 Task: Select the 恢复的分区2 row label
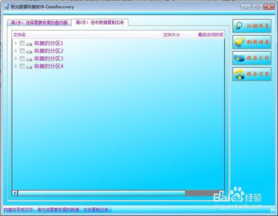point(48,51)
